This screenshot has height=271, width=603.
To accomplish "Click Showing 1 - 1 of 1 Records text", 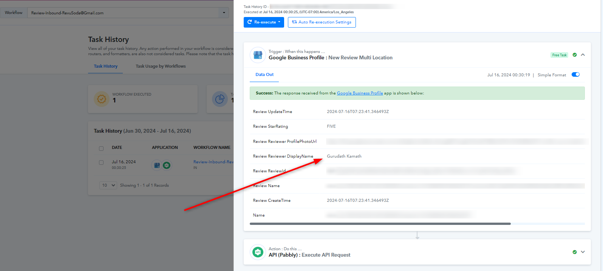I will coord(144,185).
